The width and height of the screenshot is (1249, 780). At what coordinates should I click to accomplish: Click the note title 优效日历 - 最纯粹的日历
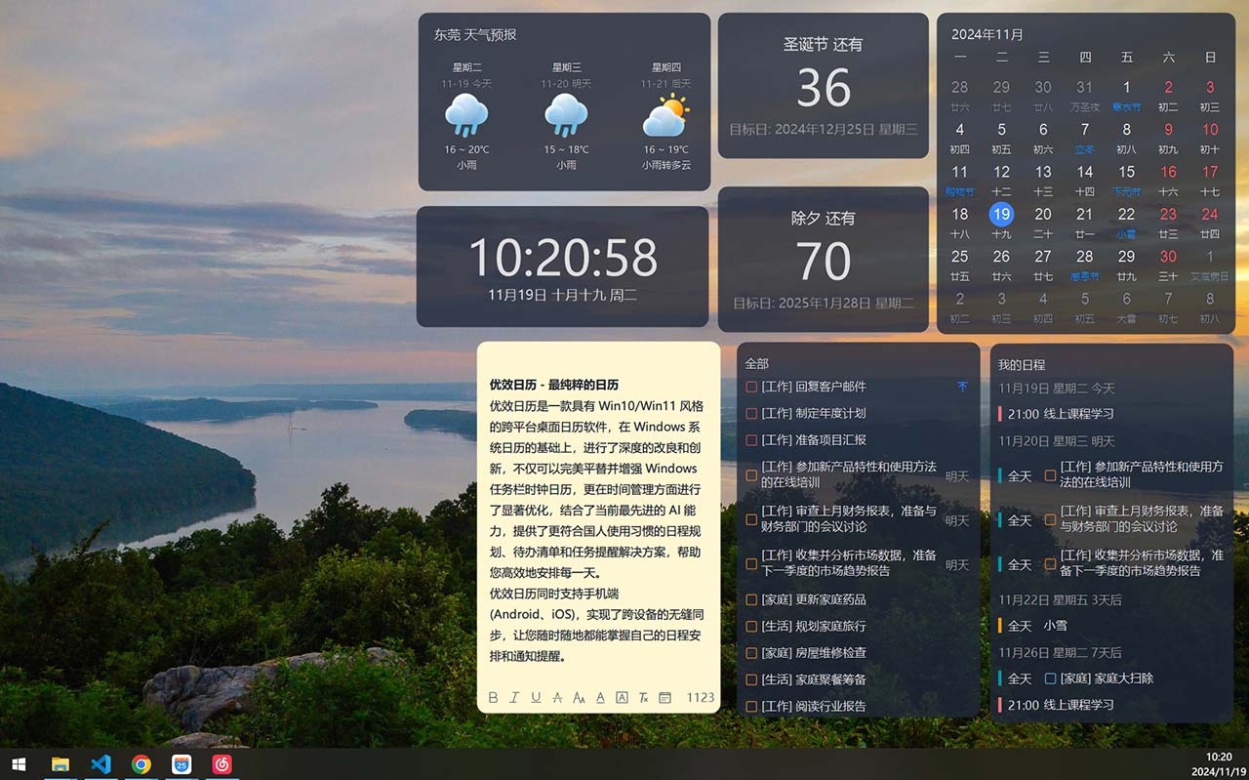click(554, 385)
